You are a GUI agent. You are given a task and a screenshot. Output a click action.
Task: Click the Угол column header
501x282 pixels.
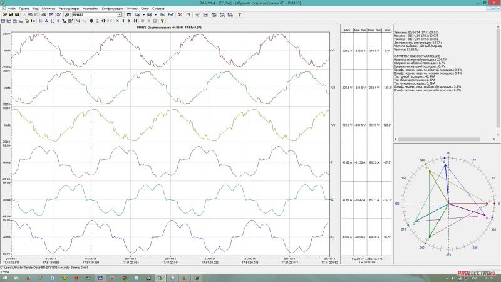(x=387, y=30)
